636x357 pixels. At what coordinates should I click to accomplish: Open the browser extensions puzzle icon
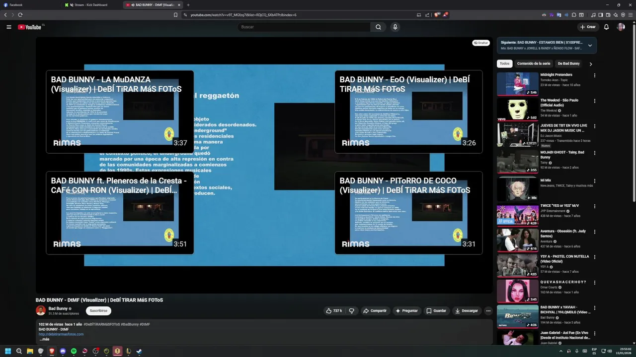coord(574,15)
